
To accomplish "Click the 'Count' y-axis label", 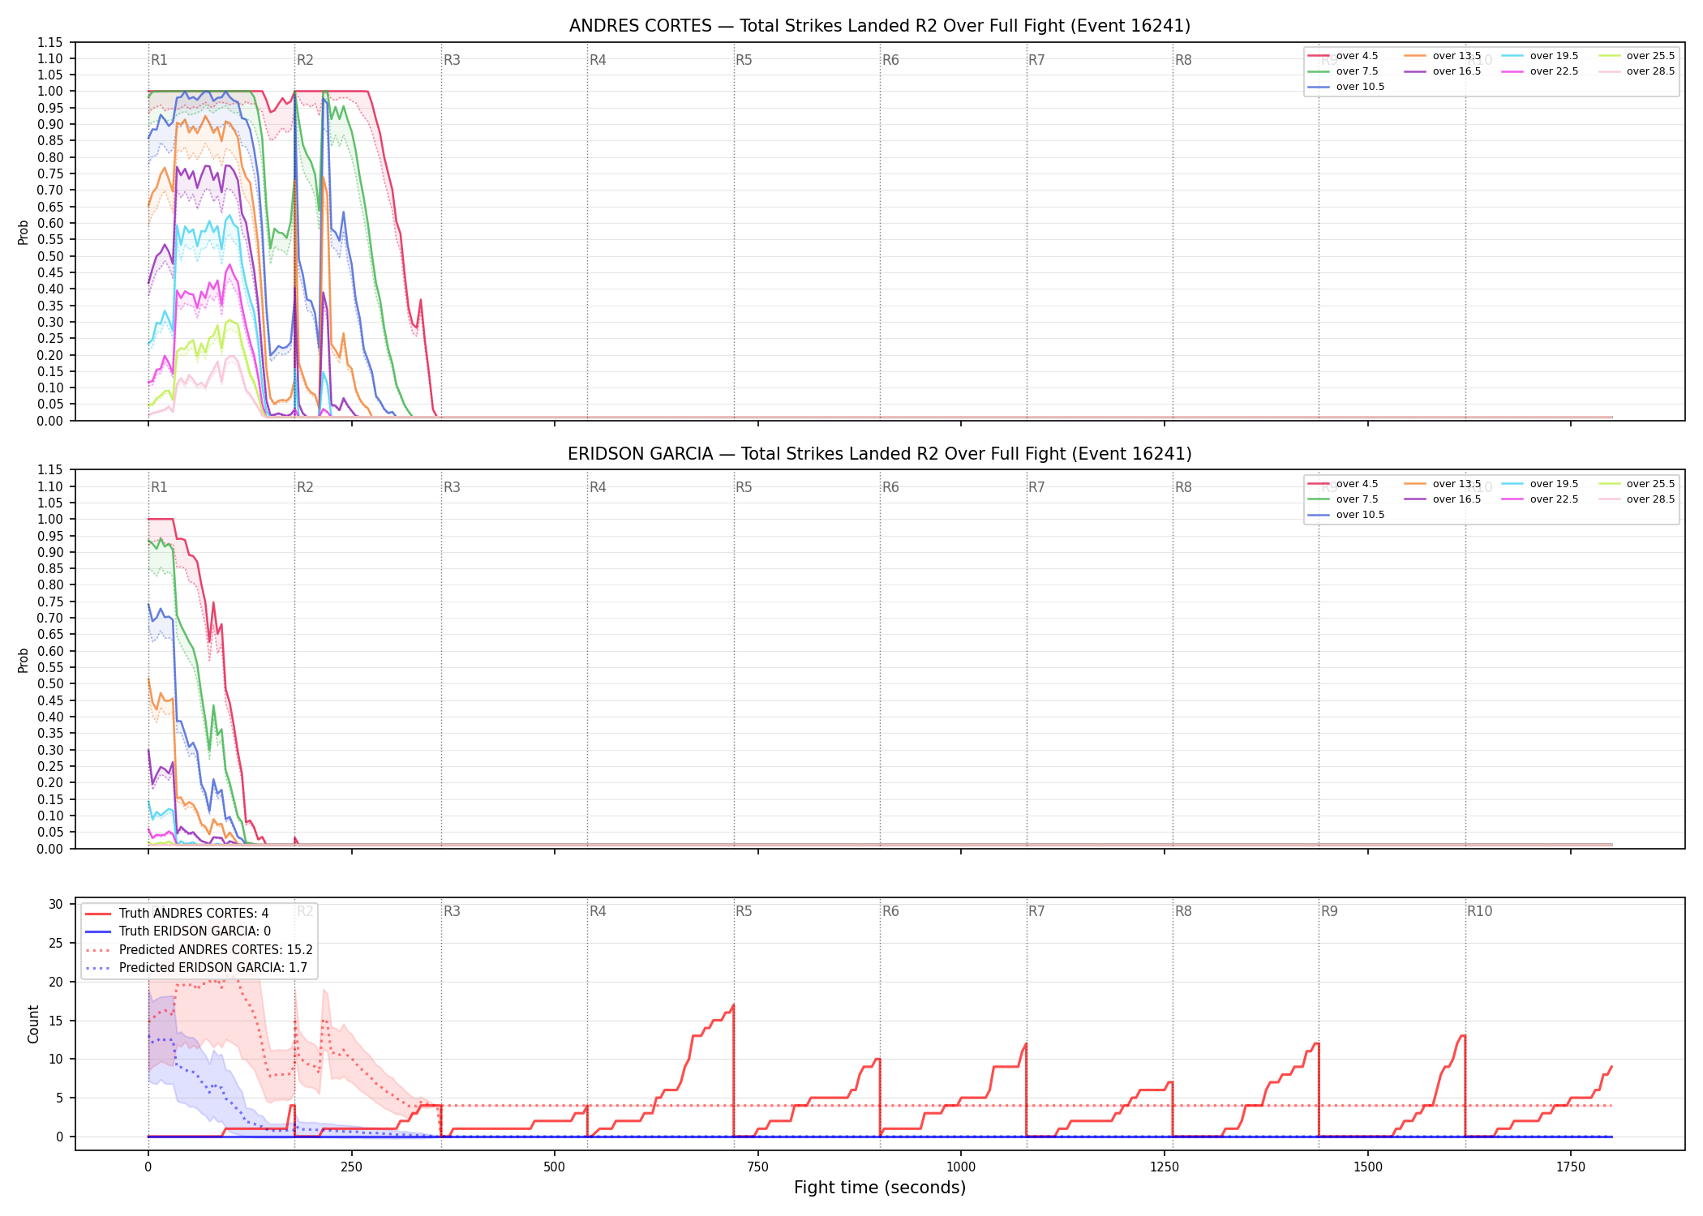I will point(33,1024).
